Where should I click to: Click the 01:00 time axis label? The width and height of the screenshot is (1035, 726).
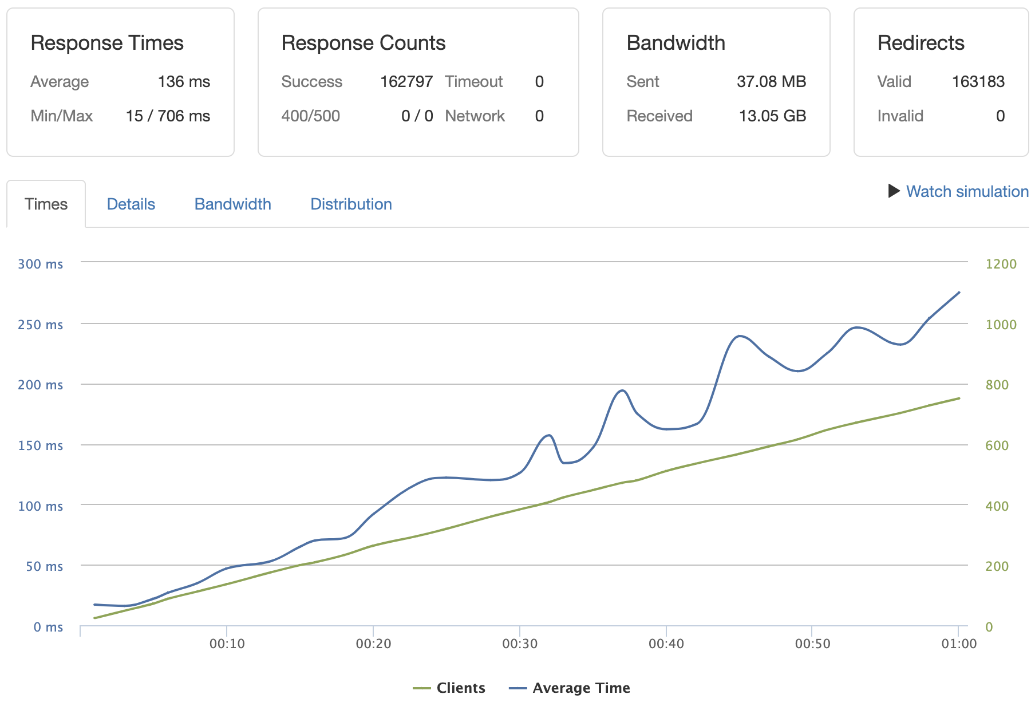click(959, 644)
